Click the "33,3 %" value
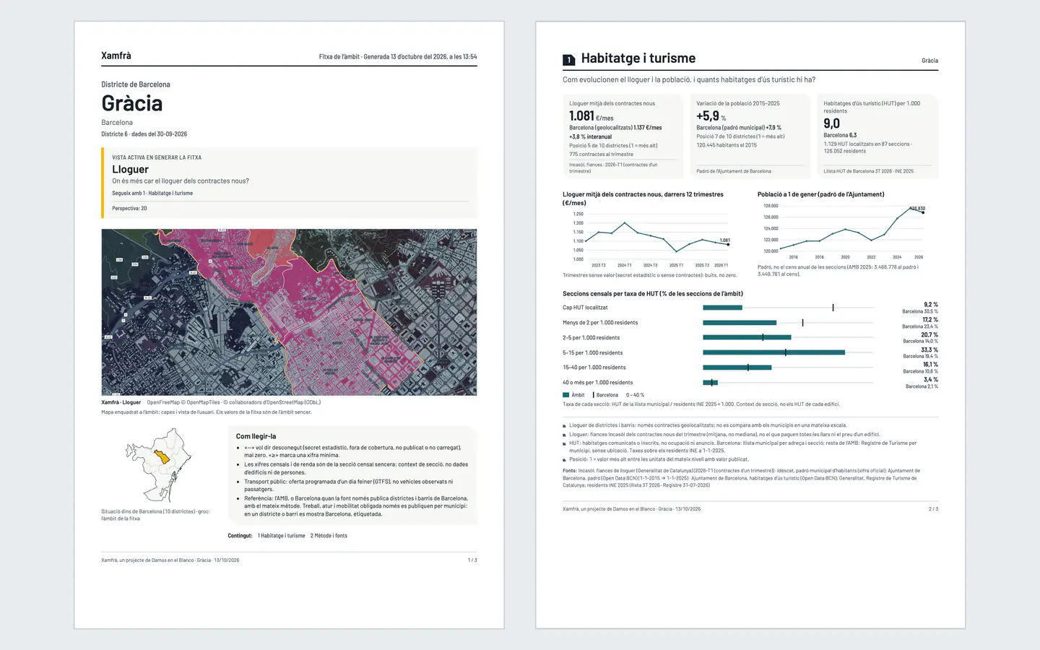Viewport: 1040px width, 650px height. coord(929,350)
